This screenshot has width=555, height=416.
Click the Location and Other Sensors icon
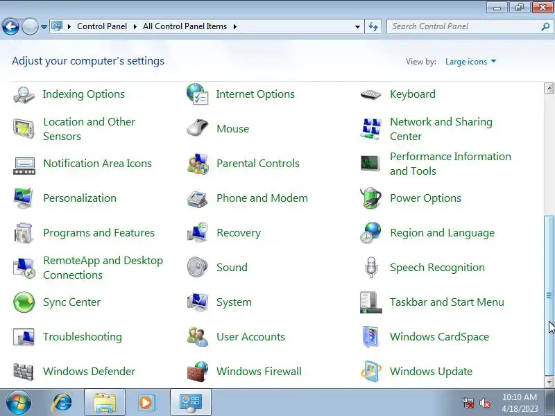24,129
